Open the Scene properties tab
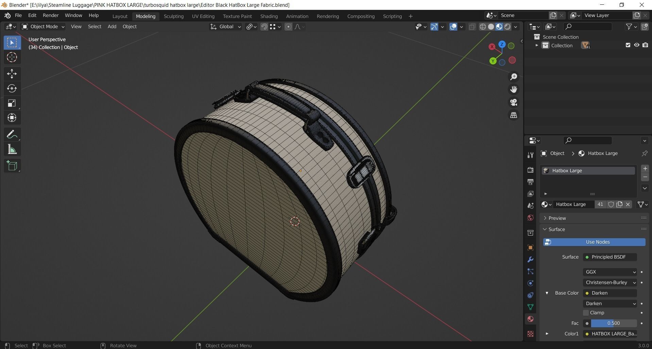Image resolution: width=652 pixels, height=349 pixels. pos(530,206)
